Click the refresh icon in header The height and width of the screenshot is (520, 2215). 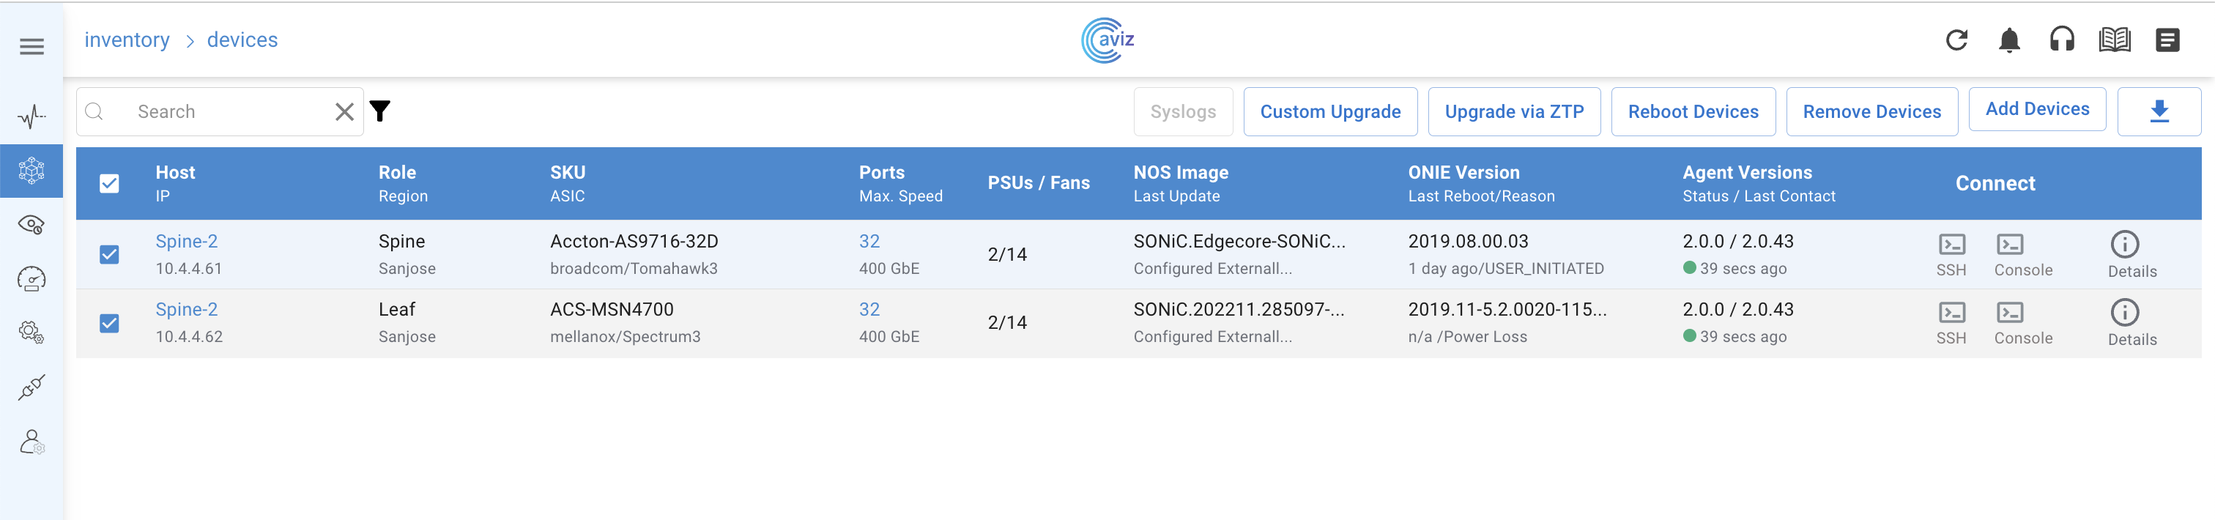click(x=1956, y=40)
